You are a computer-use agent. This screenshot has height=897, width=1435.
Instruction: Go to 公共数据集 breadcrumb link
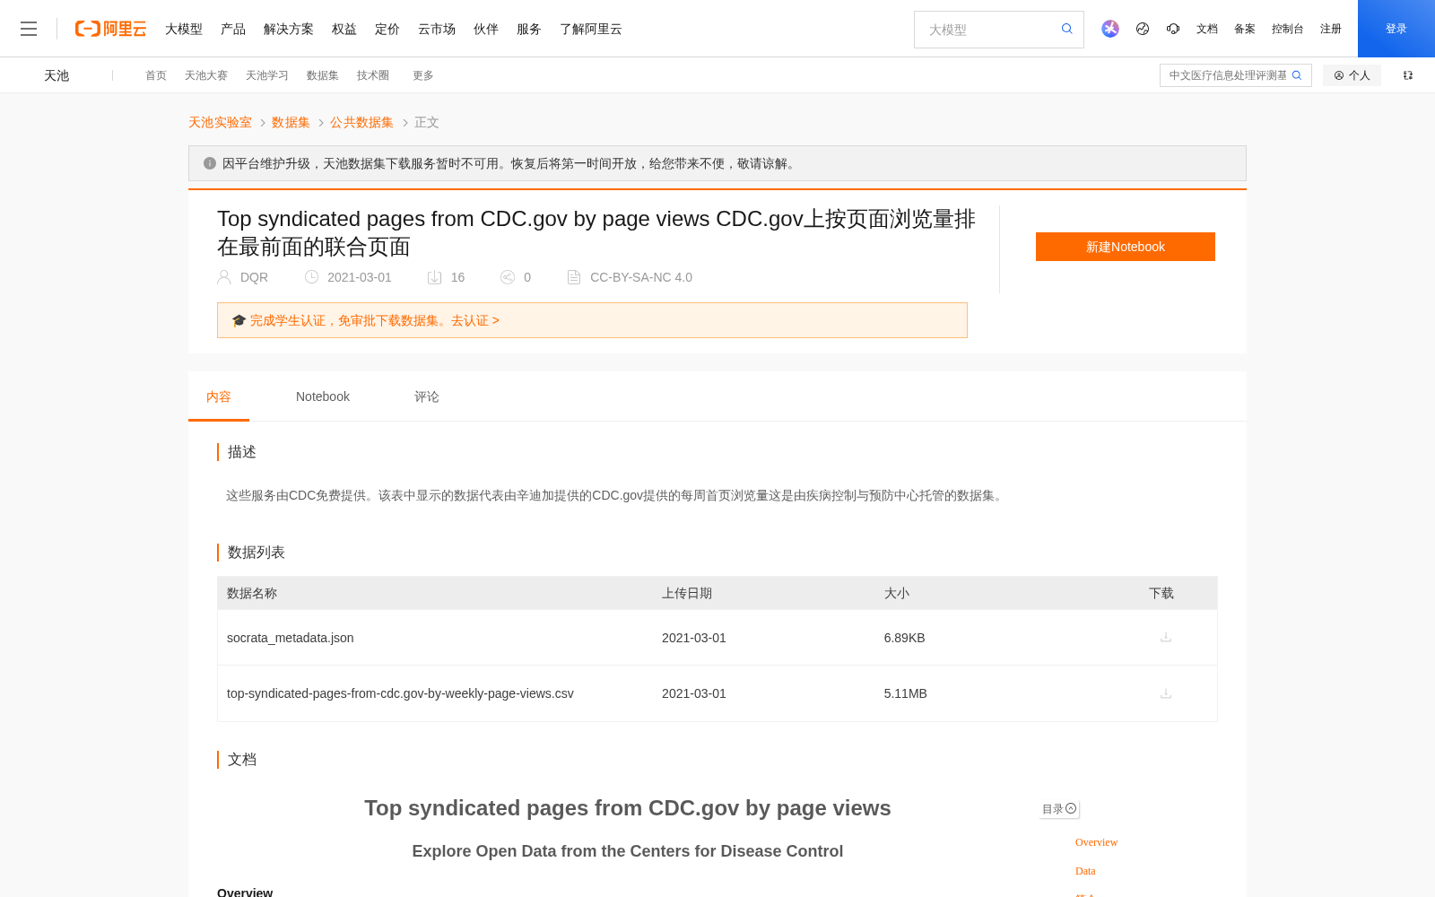pyautogui.click(x=361, y=122)
